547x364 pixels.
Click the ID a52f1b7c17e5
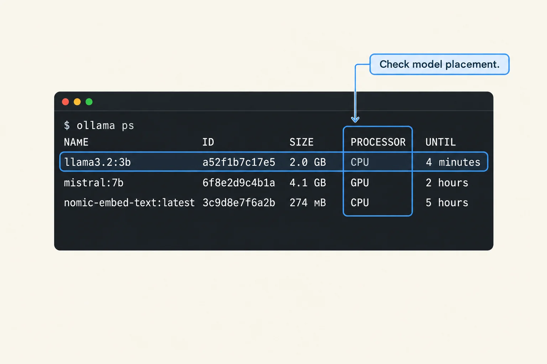point(239,162)
